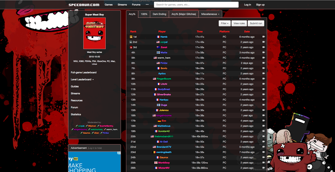Open video icon in Sovlo's row
This screenshot has width=335, height=172.
click(263, 68)
